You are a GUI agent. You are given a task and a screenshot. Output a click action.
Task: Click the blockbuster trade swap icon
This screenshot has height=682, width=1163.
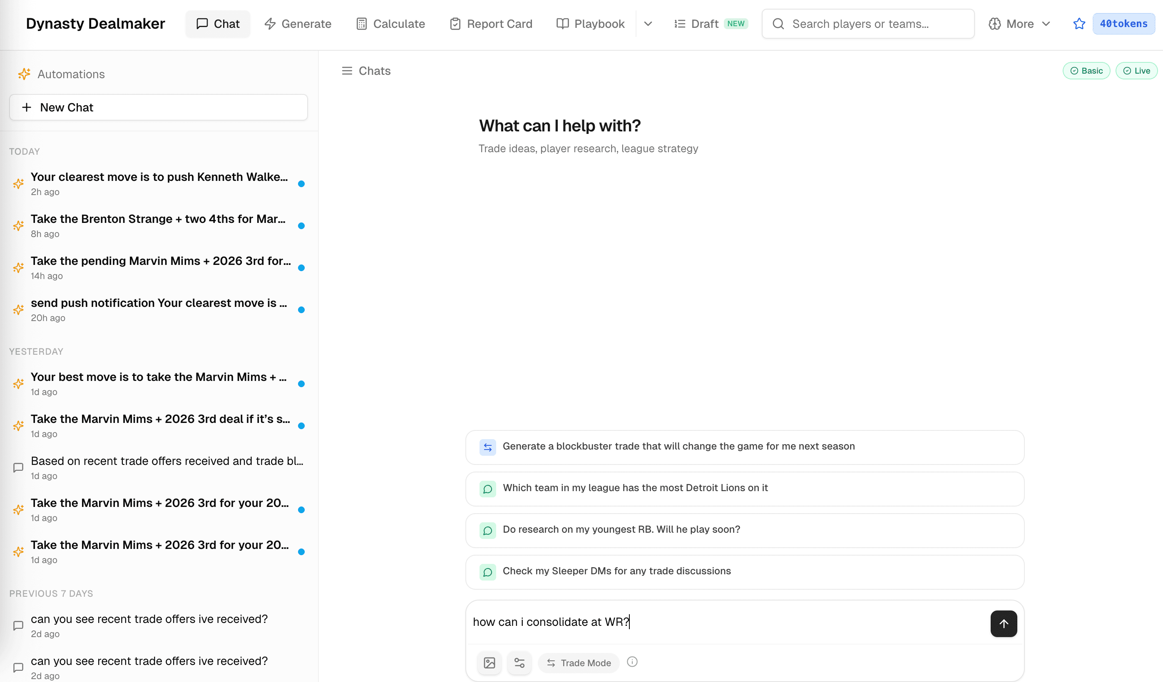point(487,447)
